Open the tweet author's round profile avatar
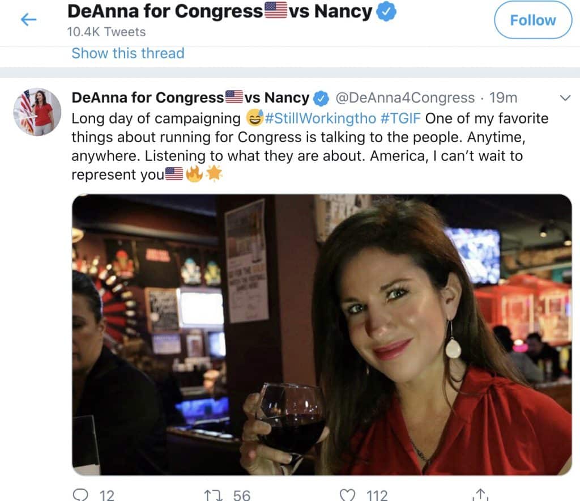The height and width of the screenshot is (501, 580). point(37,112)
